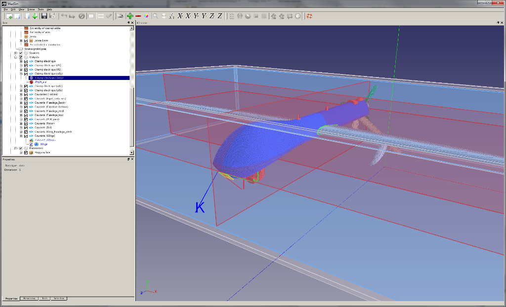Select Courants (Wing_fuselage_joint) row
506x307 pixels.
53,132
